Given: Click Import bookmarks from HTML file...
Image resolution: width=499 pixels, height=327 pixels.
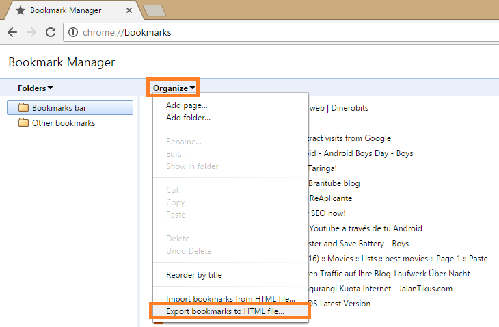Looking at the screenshot, I should [230, 299].
